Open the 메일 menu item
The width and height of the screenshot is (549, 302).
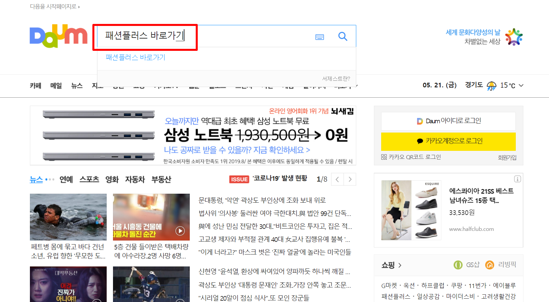click(56, 86)
